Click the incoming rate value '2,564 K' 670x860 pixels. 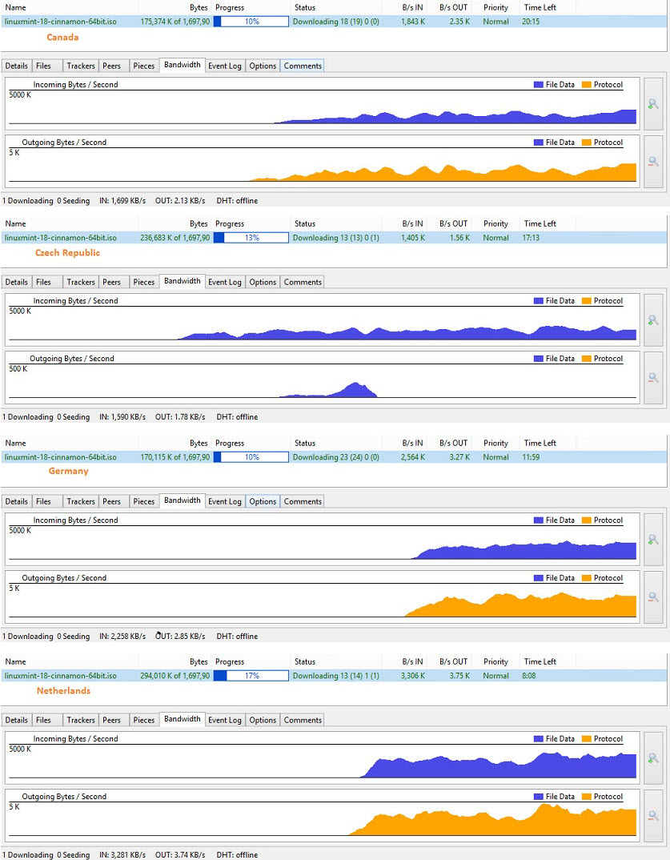point(413,457)
